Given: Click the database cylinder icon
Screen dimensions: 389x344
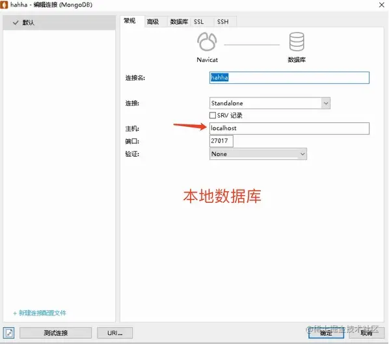Looking at the screenshot, I should [x=297, y=42].
